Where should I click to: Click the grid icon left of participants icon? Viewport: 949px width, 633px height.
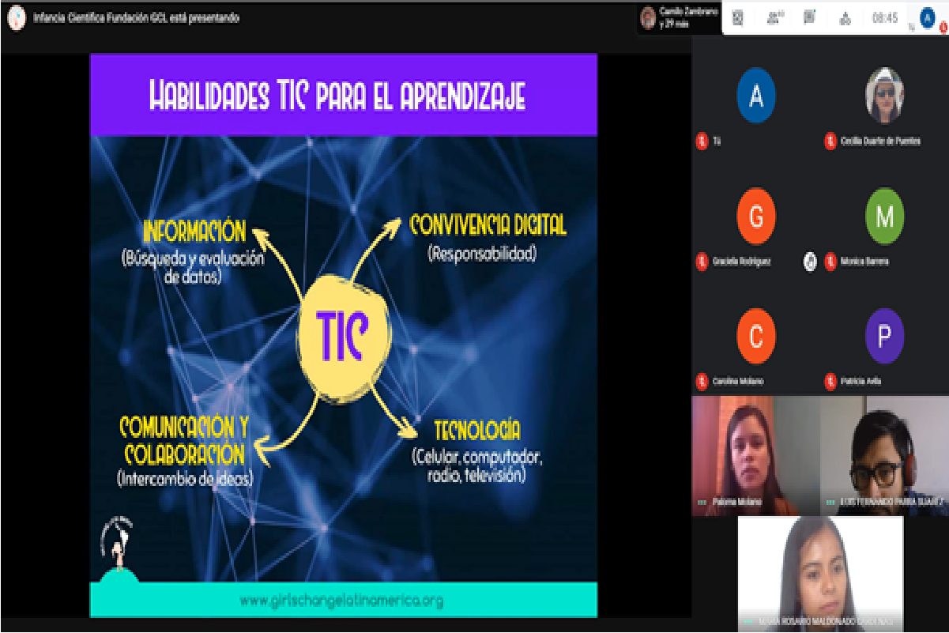[738, 17]
